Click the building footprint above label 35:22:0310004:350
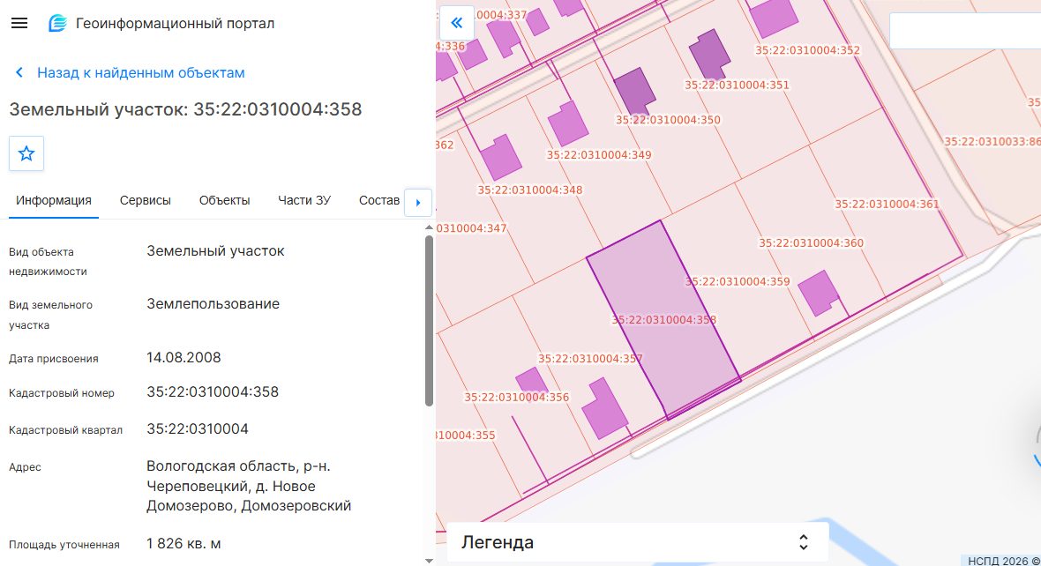The image size is (1041, 566). click(x=634, y=91)
